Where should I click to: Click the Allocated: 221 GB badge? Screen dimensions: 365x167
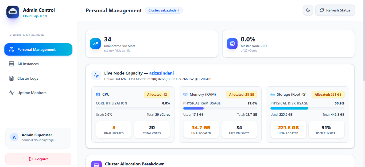[328, 94]
